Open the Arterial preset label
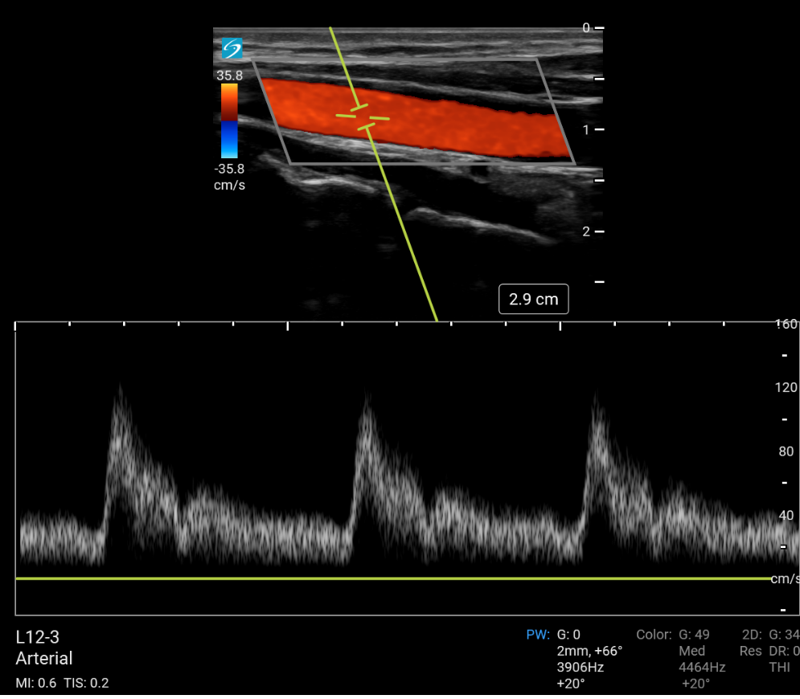The height and width of the screenshot is (699, 800). [x=44, y=659]
